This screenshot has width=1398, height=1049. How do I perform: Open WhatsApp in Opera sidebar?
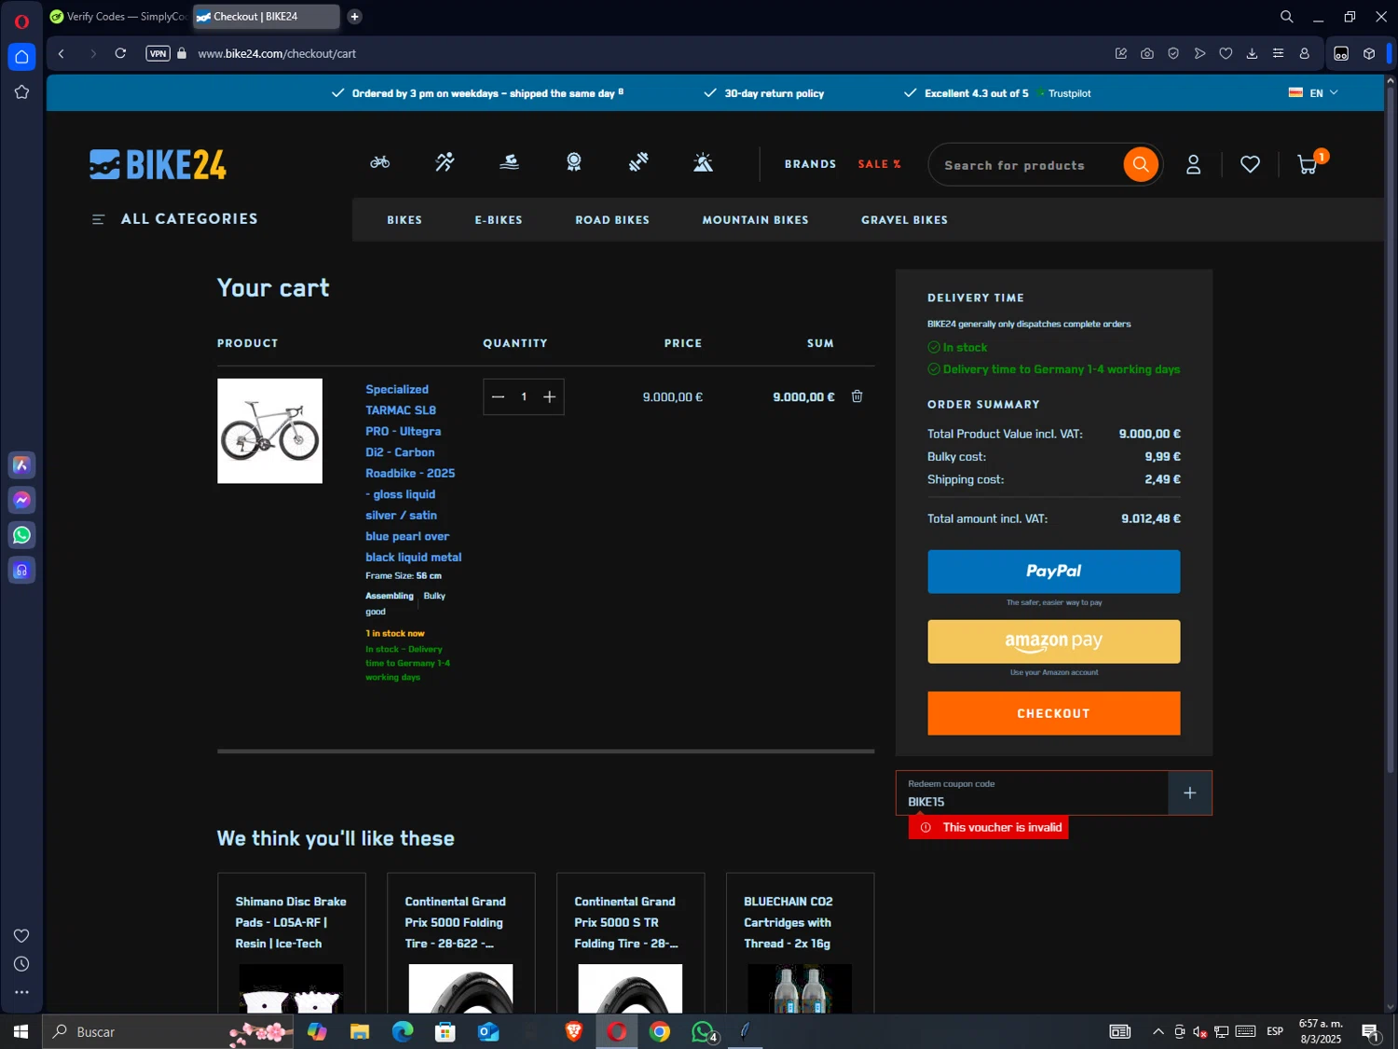point(21,535)
